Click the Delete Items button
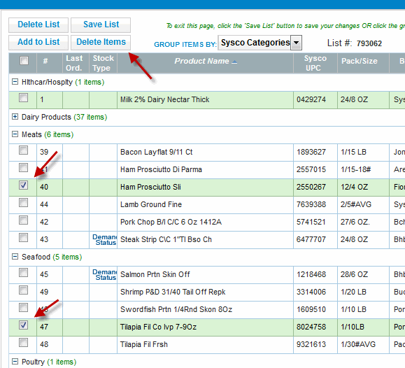Viewport: 405px width, 368px height. [101, 43]
